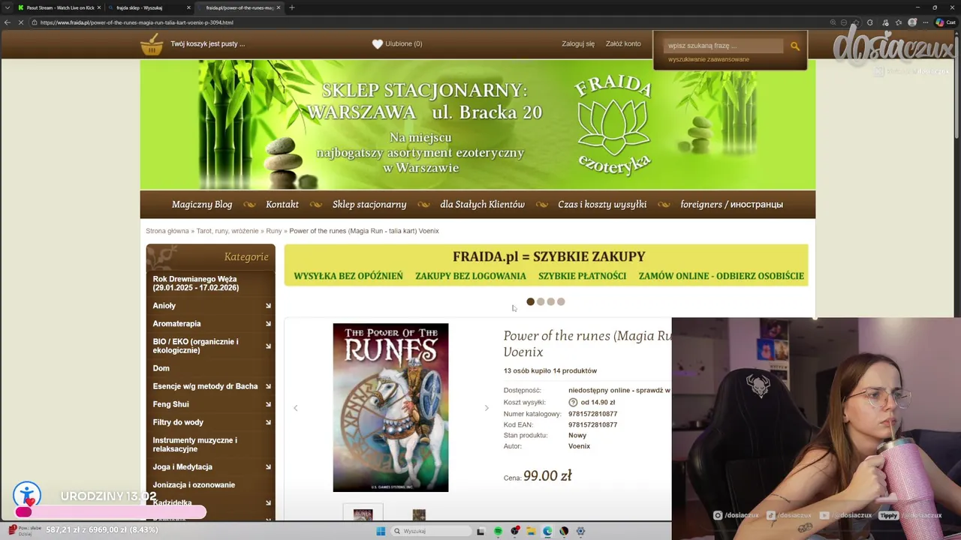Click the magnifier search submit icon
This screenshot has width=961, height=540.
[x=795, y=46]
